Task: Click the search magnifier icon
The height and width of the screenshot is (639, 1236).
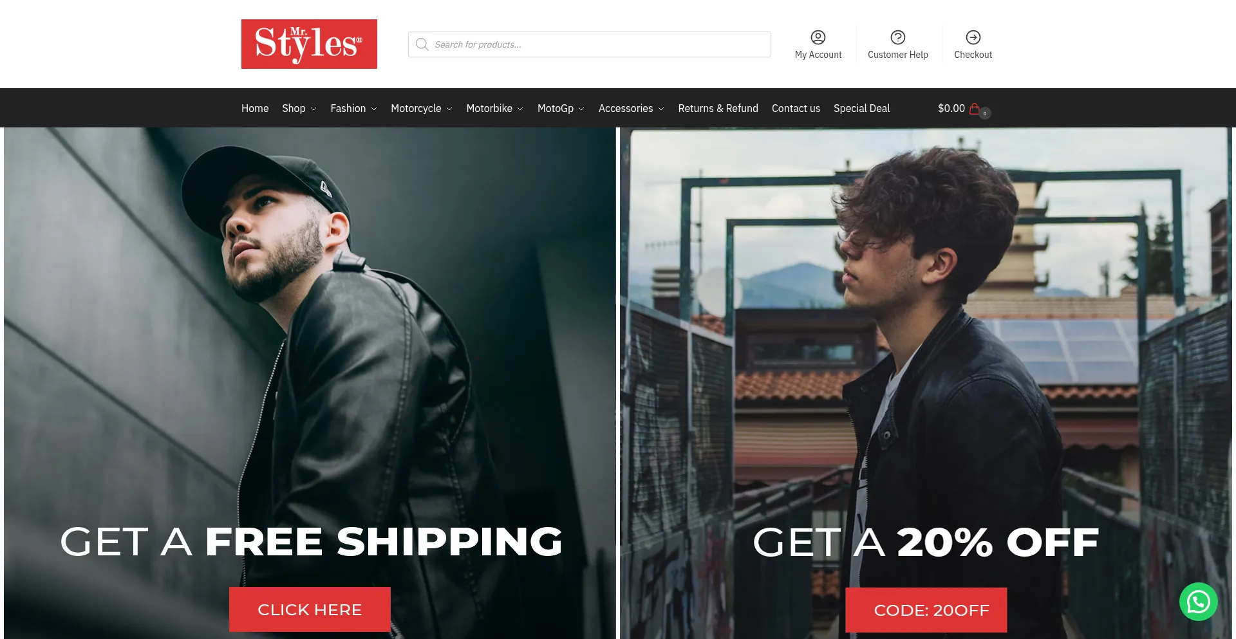Action: (x=422, y=44)
